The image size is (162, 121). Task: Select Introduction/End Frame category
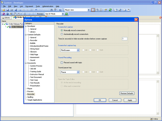(39, 46)
